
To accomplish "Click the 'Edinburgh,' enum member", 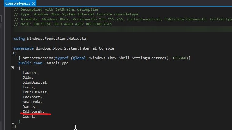I will [34, 111].
